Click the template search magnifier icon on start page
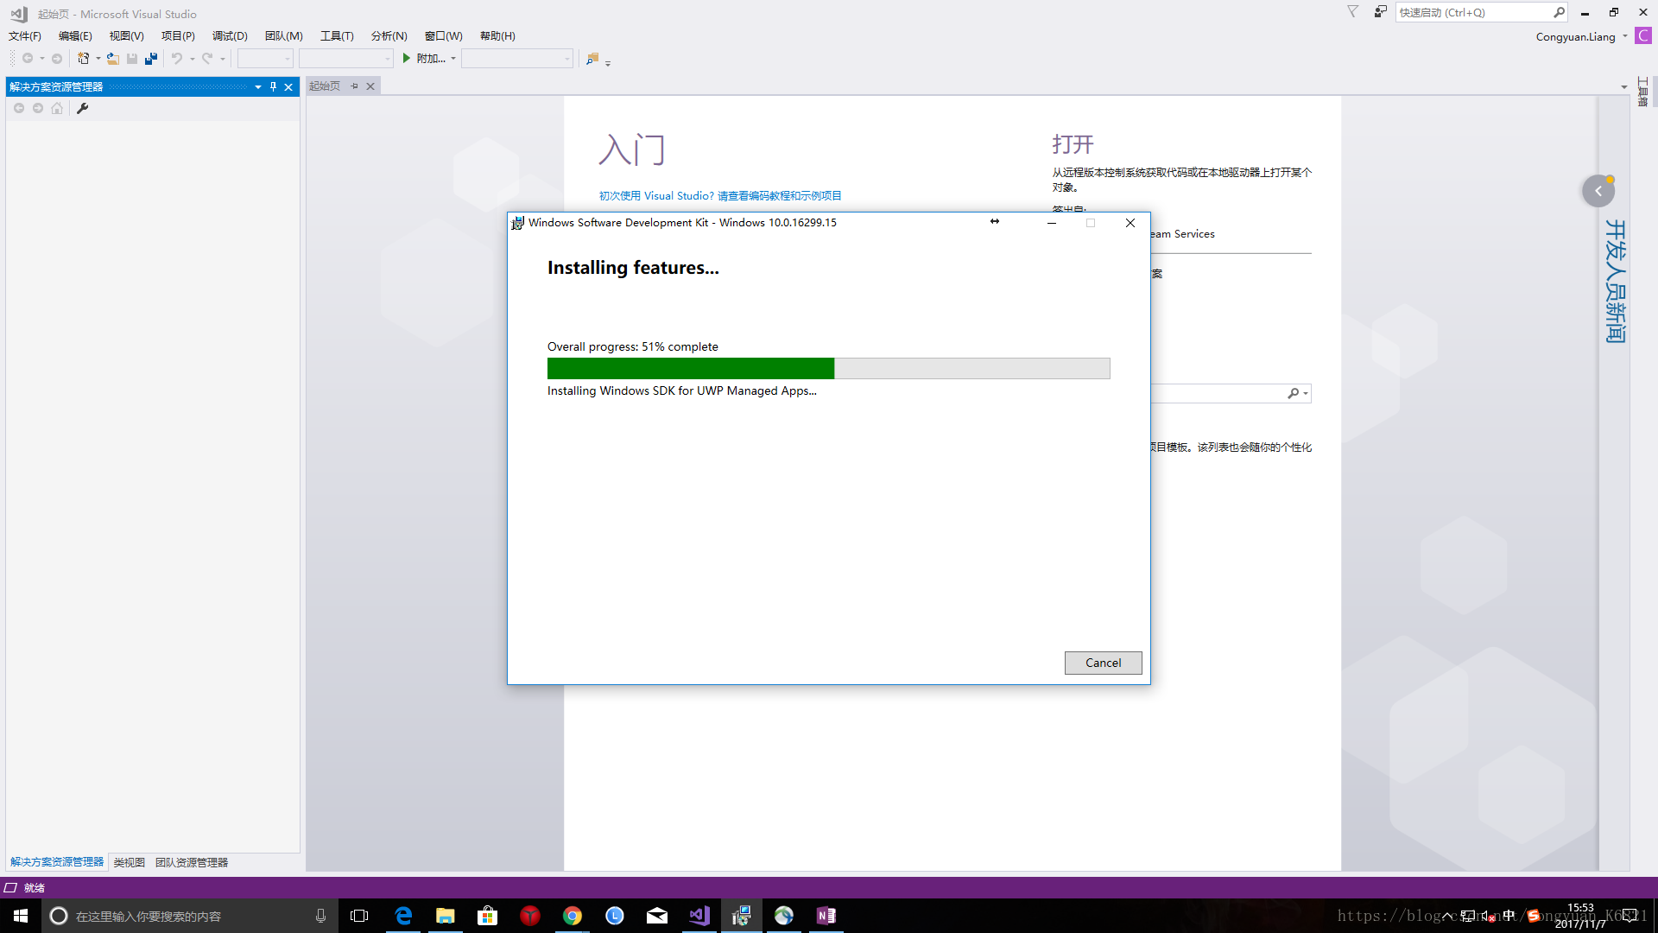This screenshot has height=933, width=1658. click(1294, 393)
